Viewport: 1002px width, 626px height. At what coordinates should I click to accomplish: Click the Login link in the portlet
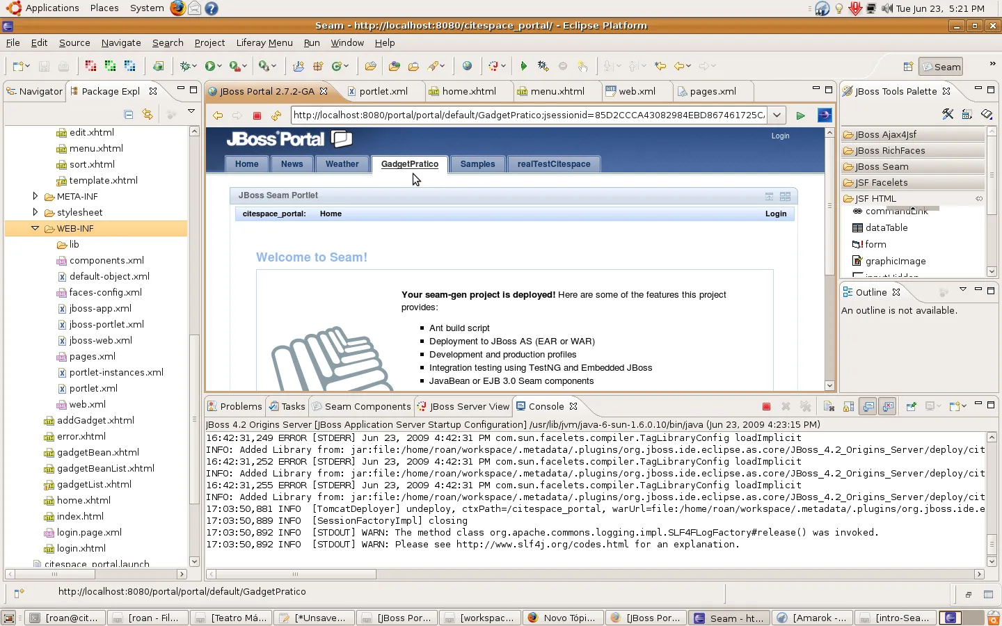pyautogui.click(x=775, y=214)
